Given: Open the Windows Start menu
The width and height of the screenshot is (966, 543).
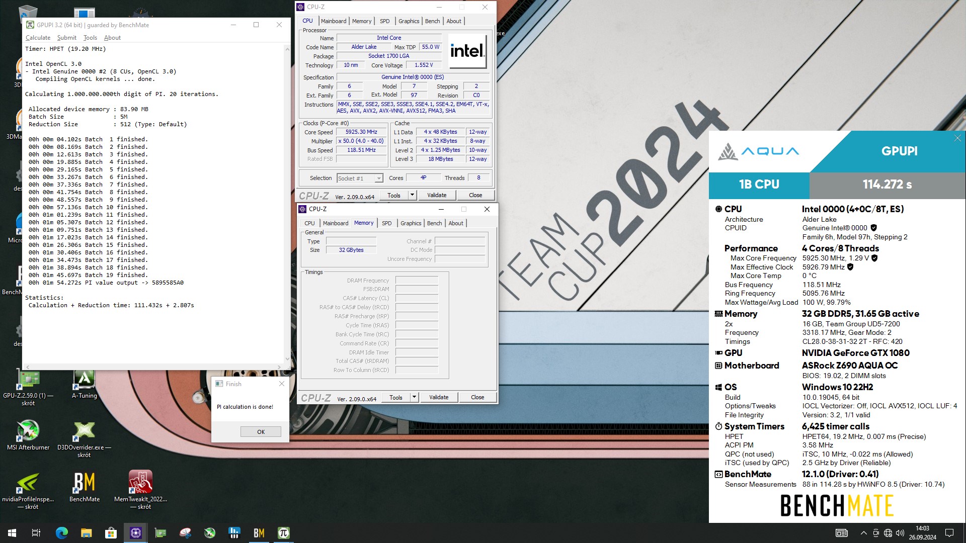Looking at the screenshot, I should (x=12, y=533).
